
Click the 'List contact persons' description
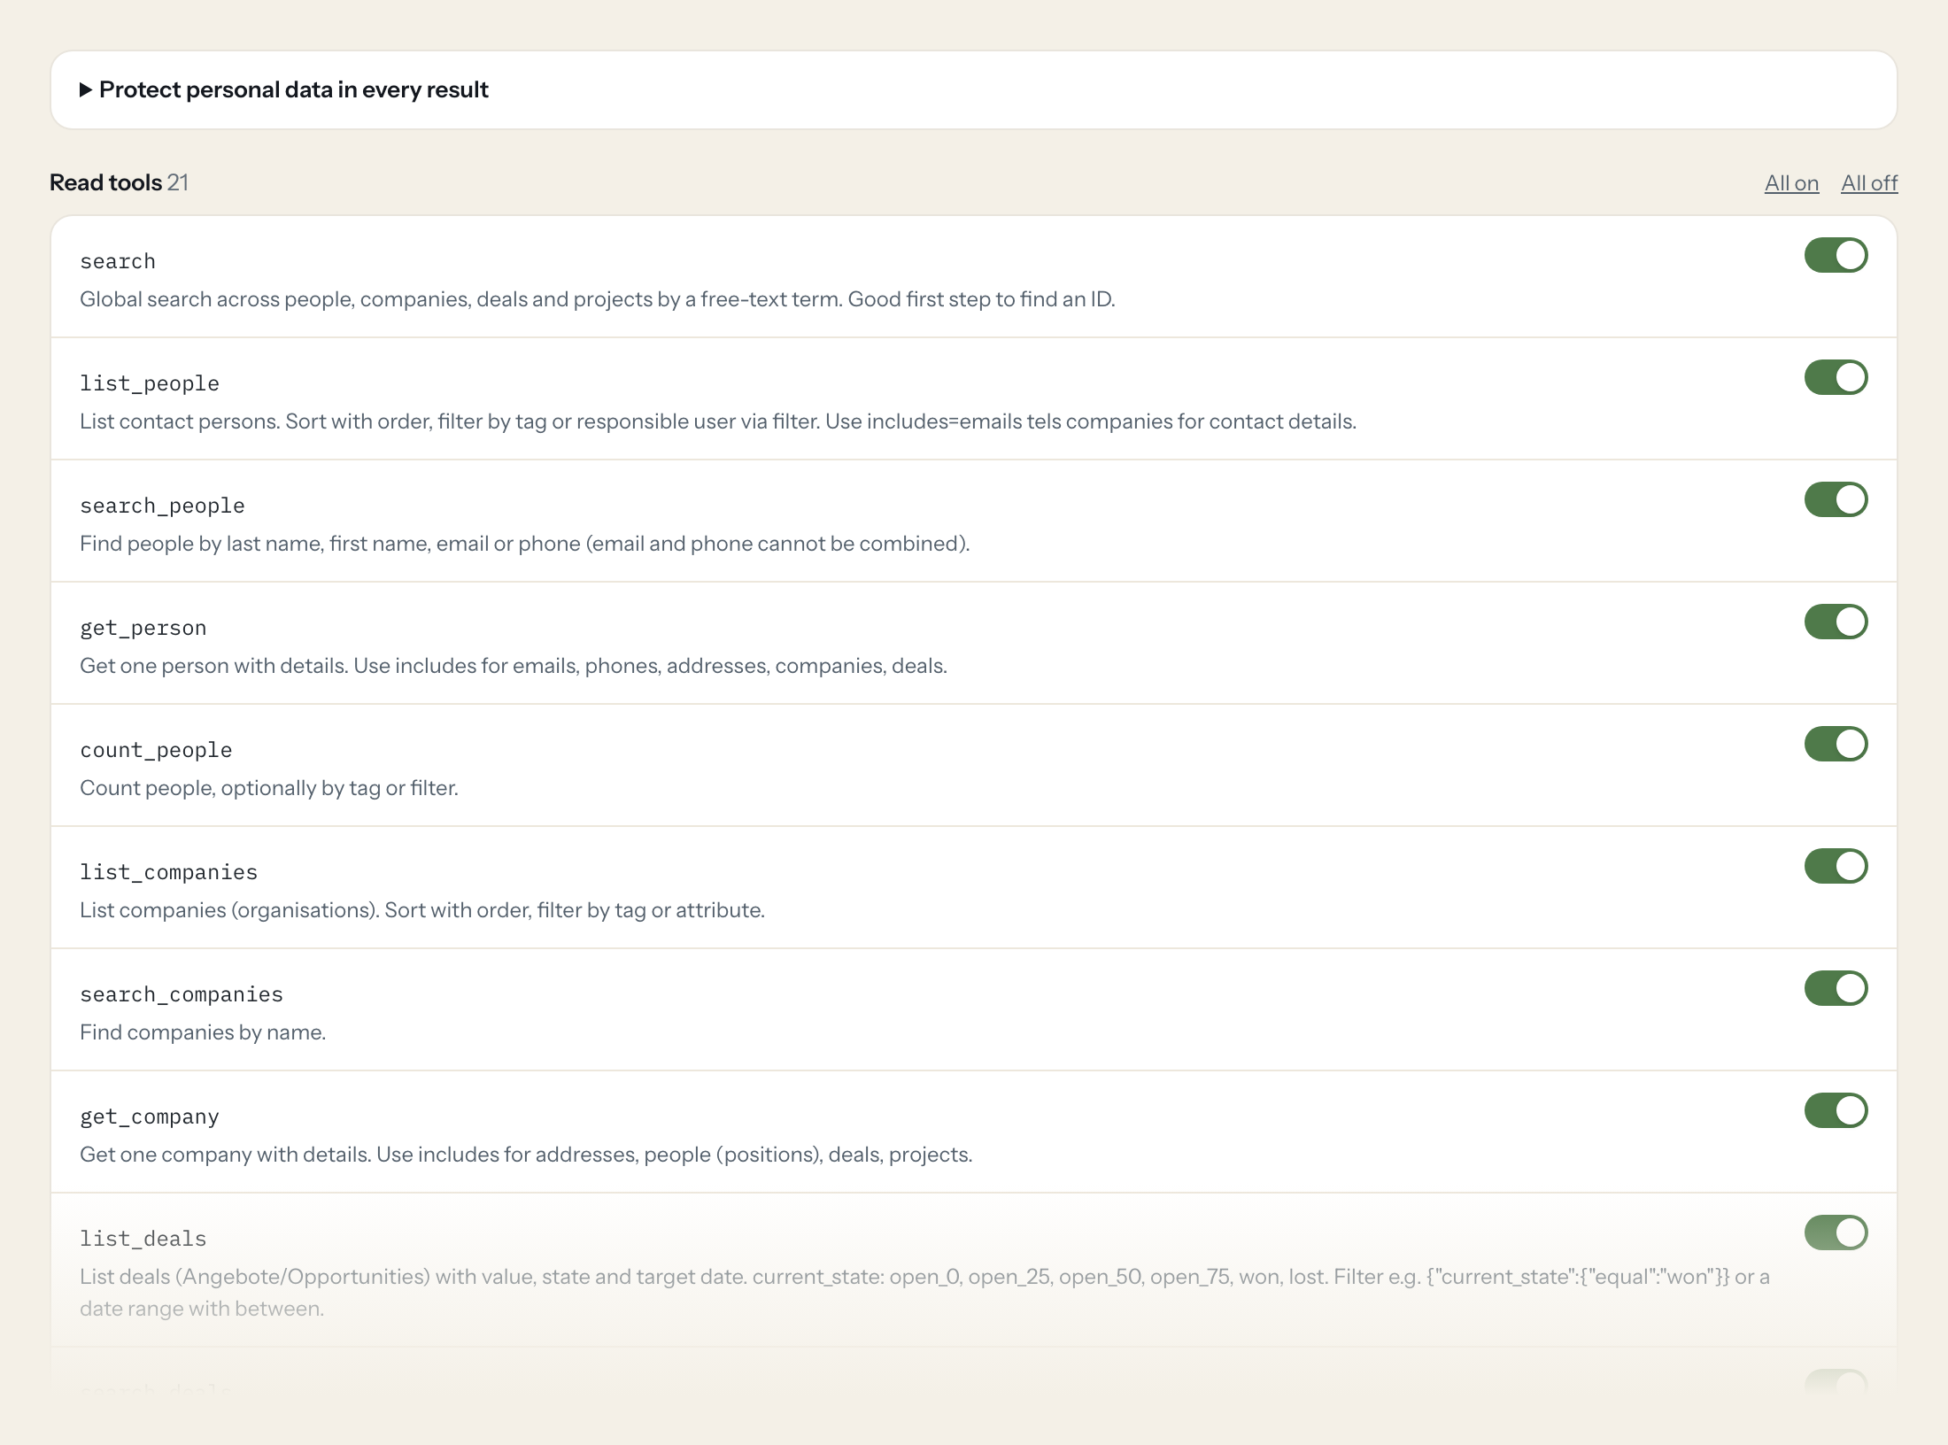click(718, 421)
